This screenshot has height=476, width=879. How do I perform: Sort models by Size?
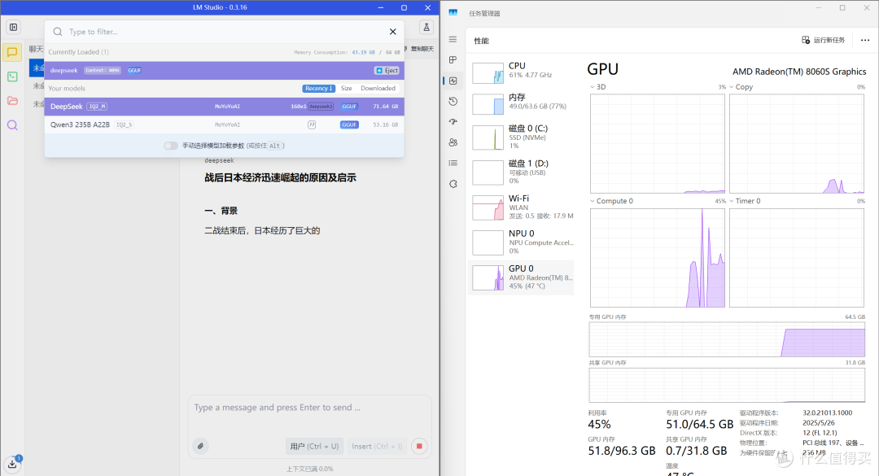pyautogui.click(x=347, y=89)
